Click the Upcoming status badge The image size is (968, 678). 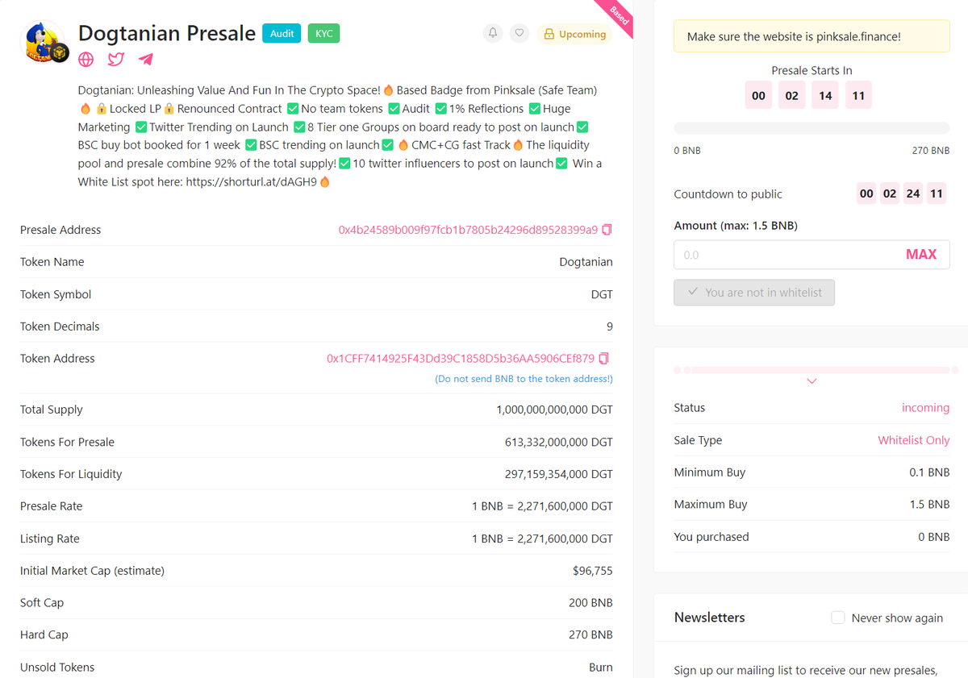point(574,34)
